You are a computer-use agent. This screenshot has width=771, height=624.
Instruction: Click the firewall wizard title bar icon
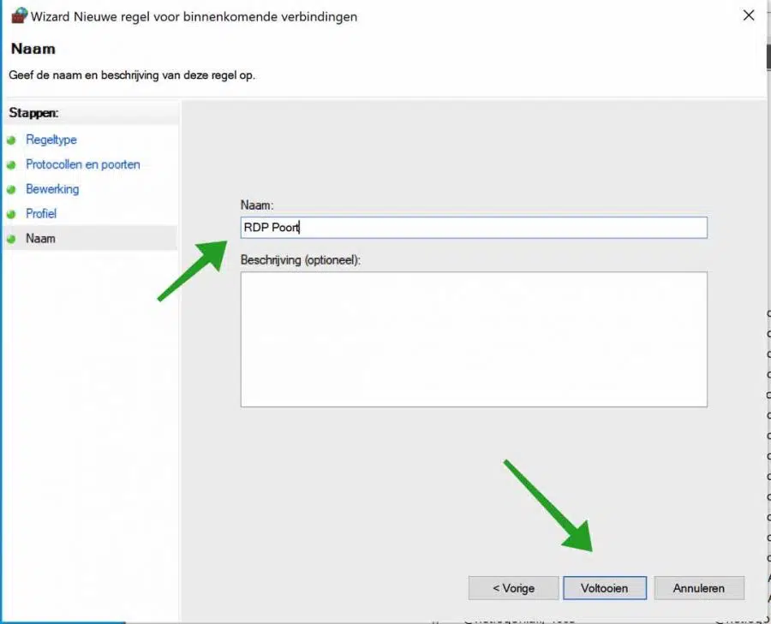(19, 15)
